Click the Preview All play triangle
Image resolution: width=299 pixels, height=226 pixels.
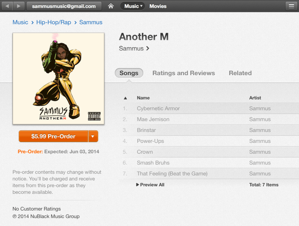[137, 184]
